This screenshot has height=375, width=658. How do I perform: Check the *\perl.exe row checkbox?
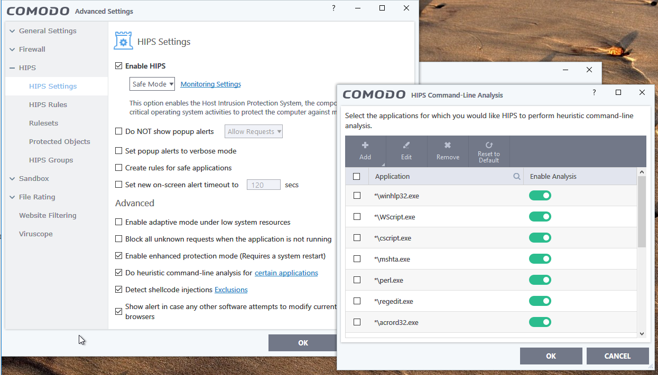[357, 280]
